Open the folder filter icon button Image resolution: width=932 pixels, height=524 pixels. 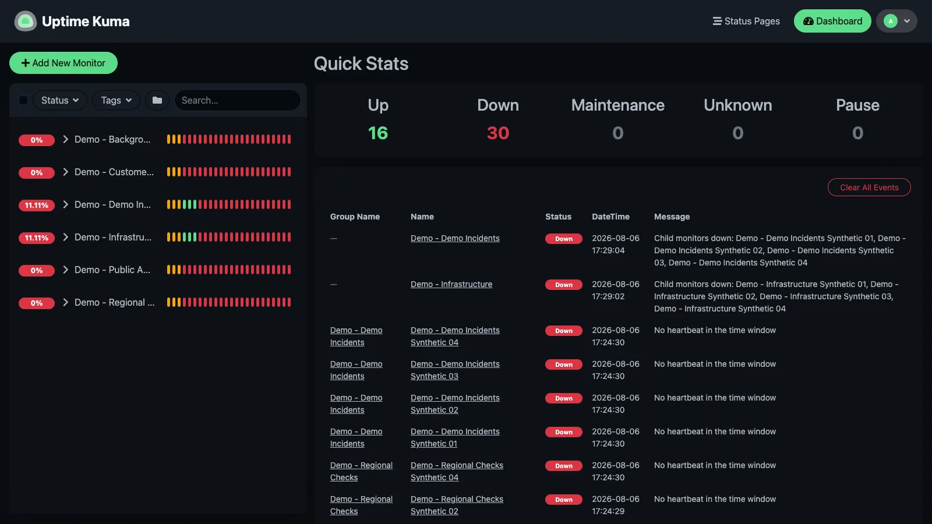157,100
